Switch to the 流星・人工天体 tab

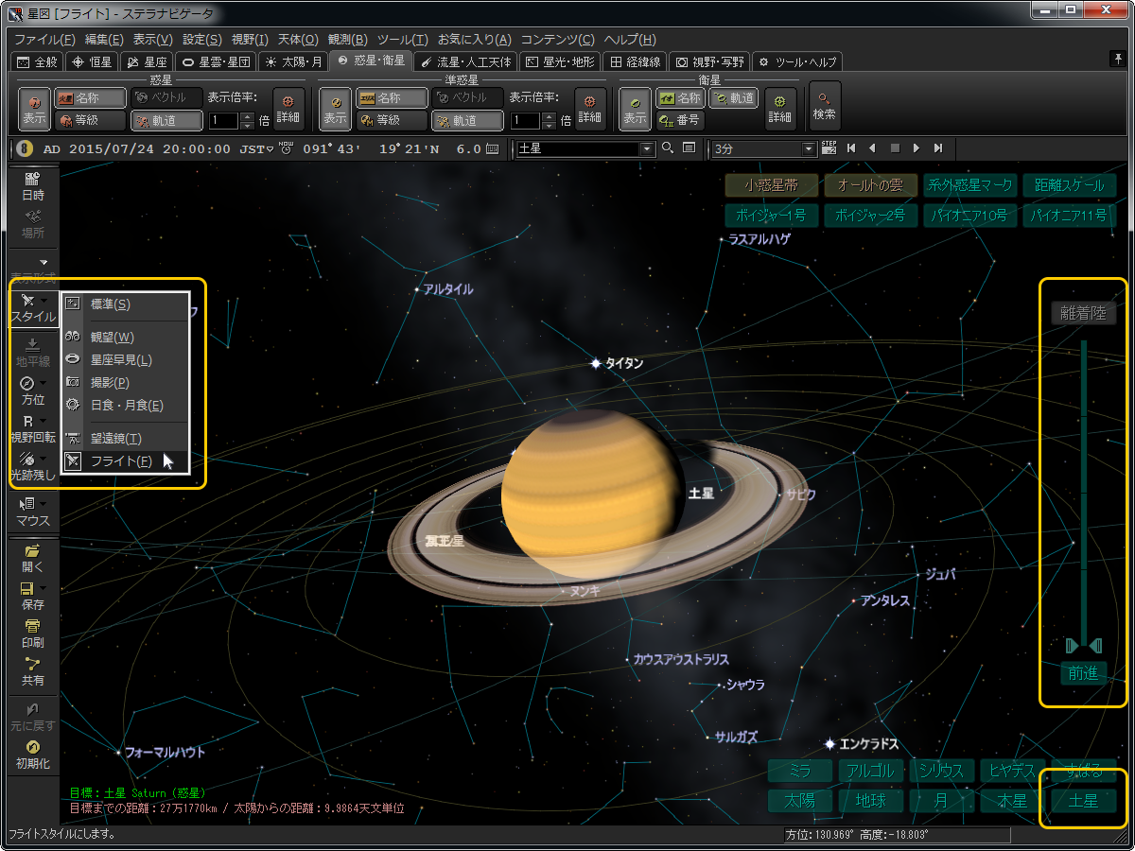[465, 61]
